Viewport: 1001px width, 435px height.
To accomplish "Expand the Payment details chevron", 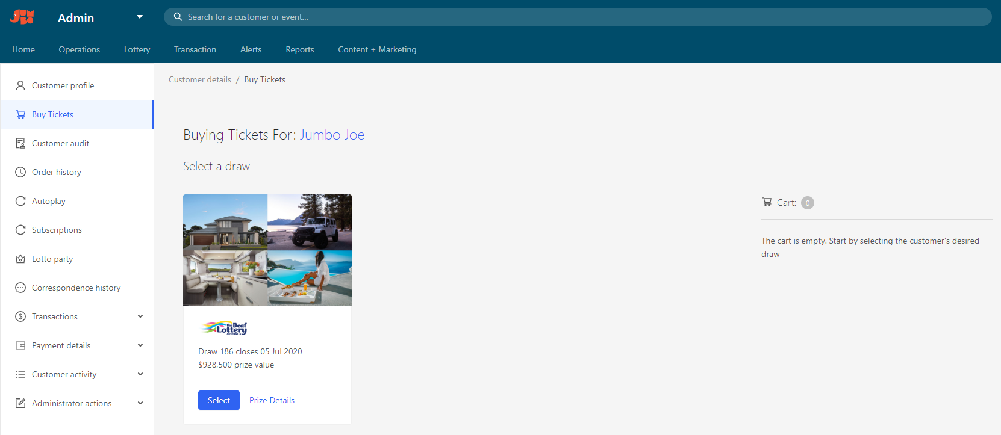I will 140,345.
